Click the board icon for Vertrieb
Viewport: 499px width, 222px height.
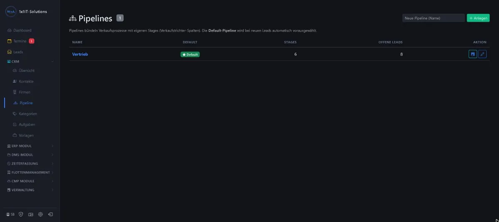click(473, 54)
